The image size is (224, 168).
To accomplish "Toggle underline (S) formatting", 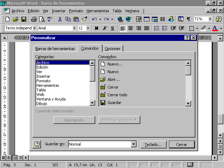I will [x=113, y=28].
